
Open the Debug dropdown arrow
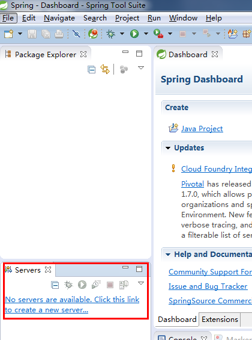click(122, 34)
